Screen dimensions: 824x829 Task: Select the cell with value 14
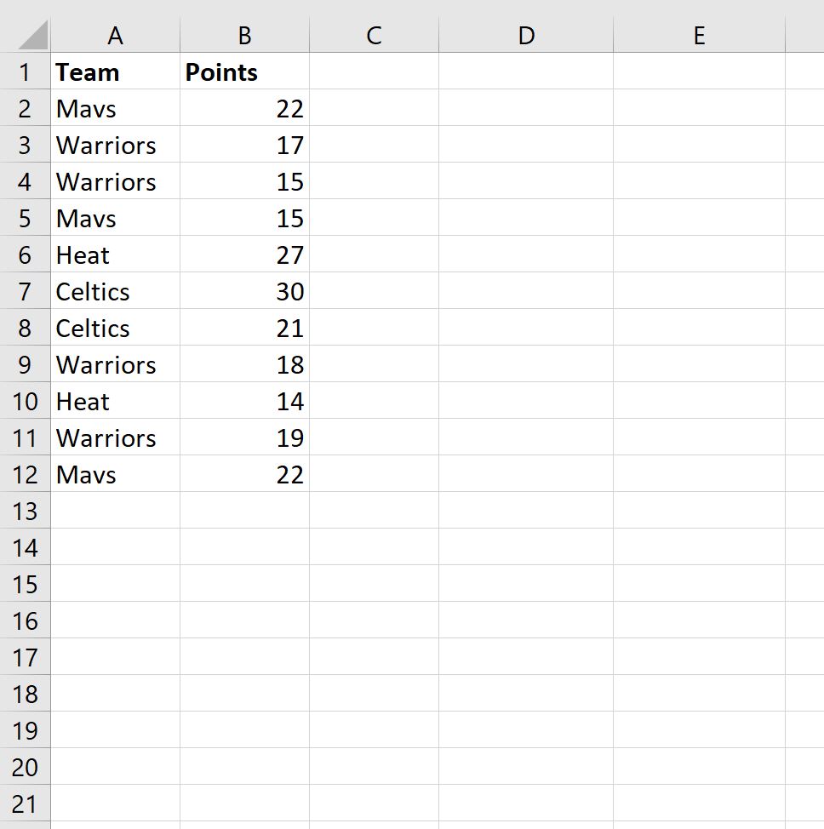tap(245, 401)
